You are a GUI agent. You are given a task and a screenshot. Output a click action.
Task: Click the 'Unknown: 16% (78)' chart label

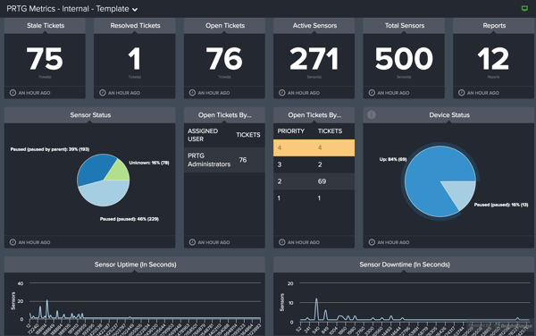[x=149, y=163]
